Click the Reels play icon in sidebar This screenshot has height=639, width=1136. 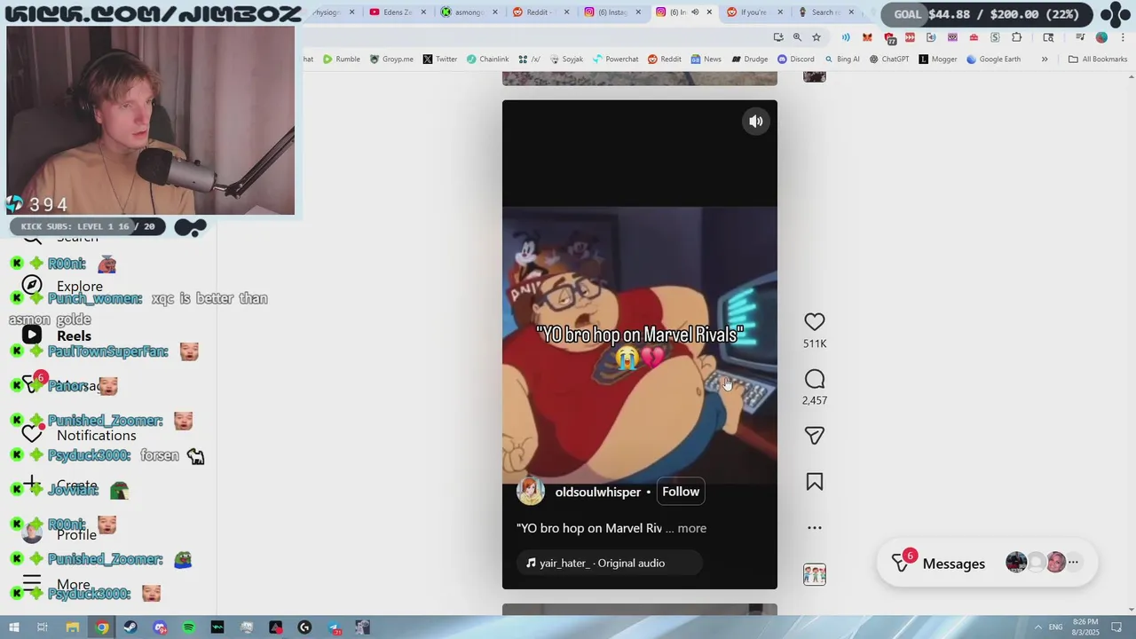(x=32, y=335)
